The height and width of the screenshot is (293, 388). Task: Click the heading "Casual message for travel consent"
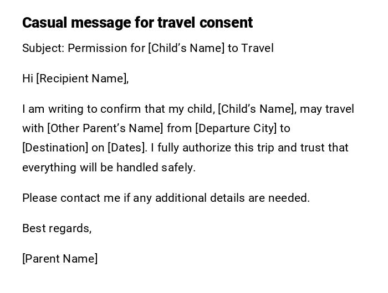point(137,23)
